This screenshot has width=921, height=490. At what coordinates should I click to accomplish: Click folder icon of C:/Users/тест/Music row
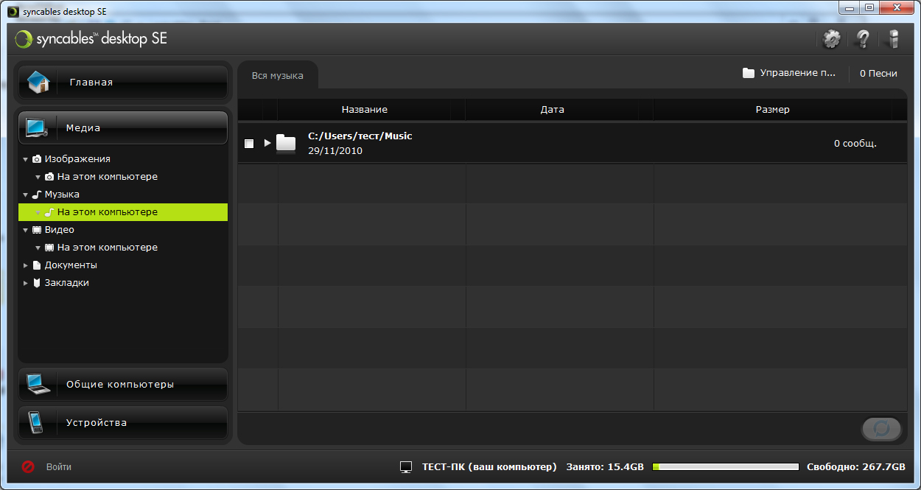[x=286, y=143]
